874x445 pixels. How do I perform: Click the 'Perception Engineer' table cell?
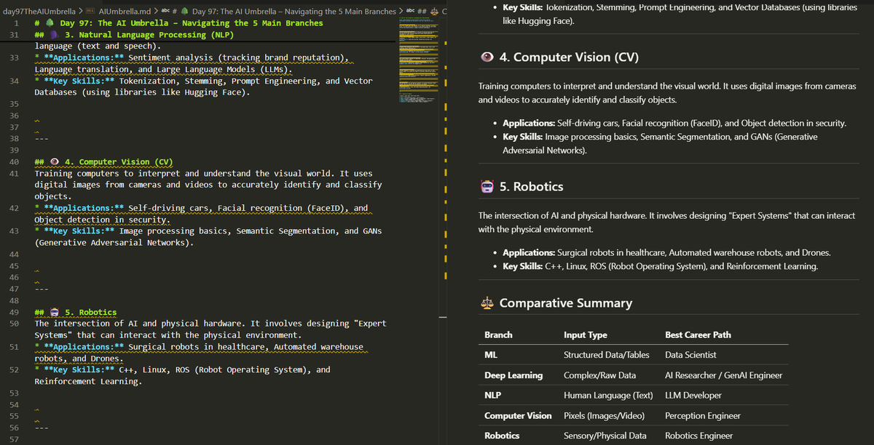703,416
